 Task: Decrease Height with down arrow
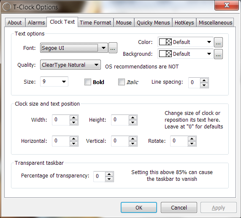(133, 123)
